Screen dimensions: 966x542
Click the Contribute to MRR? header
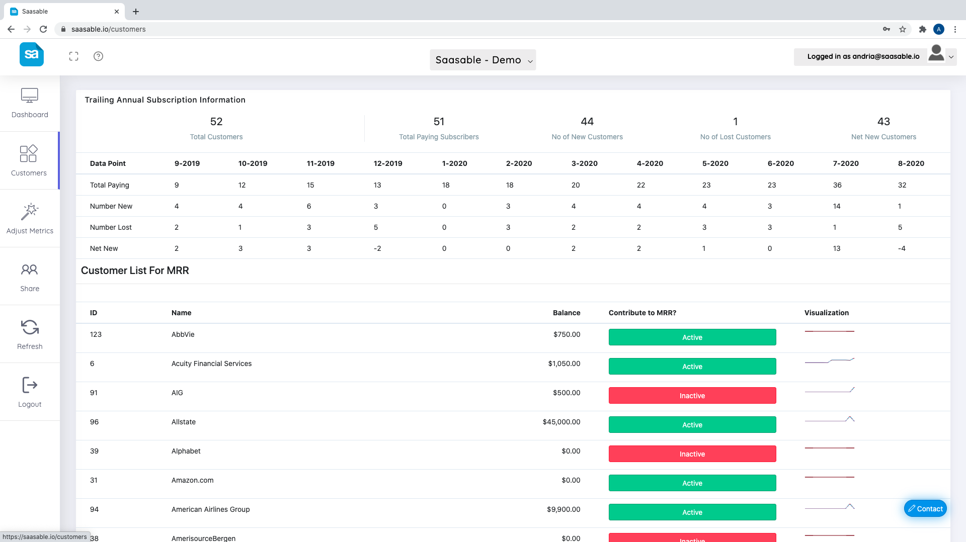click(642, 313)
